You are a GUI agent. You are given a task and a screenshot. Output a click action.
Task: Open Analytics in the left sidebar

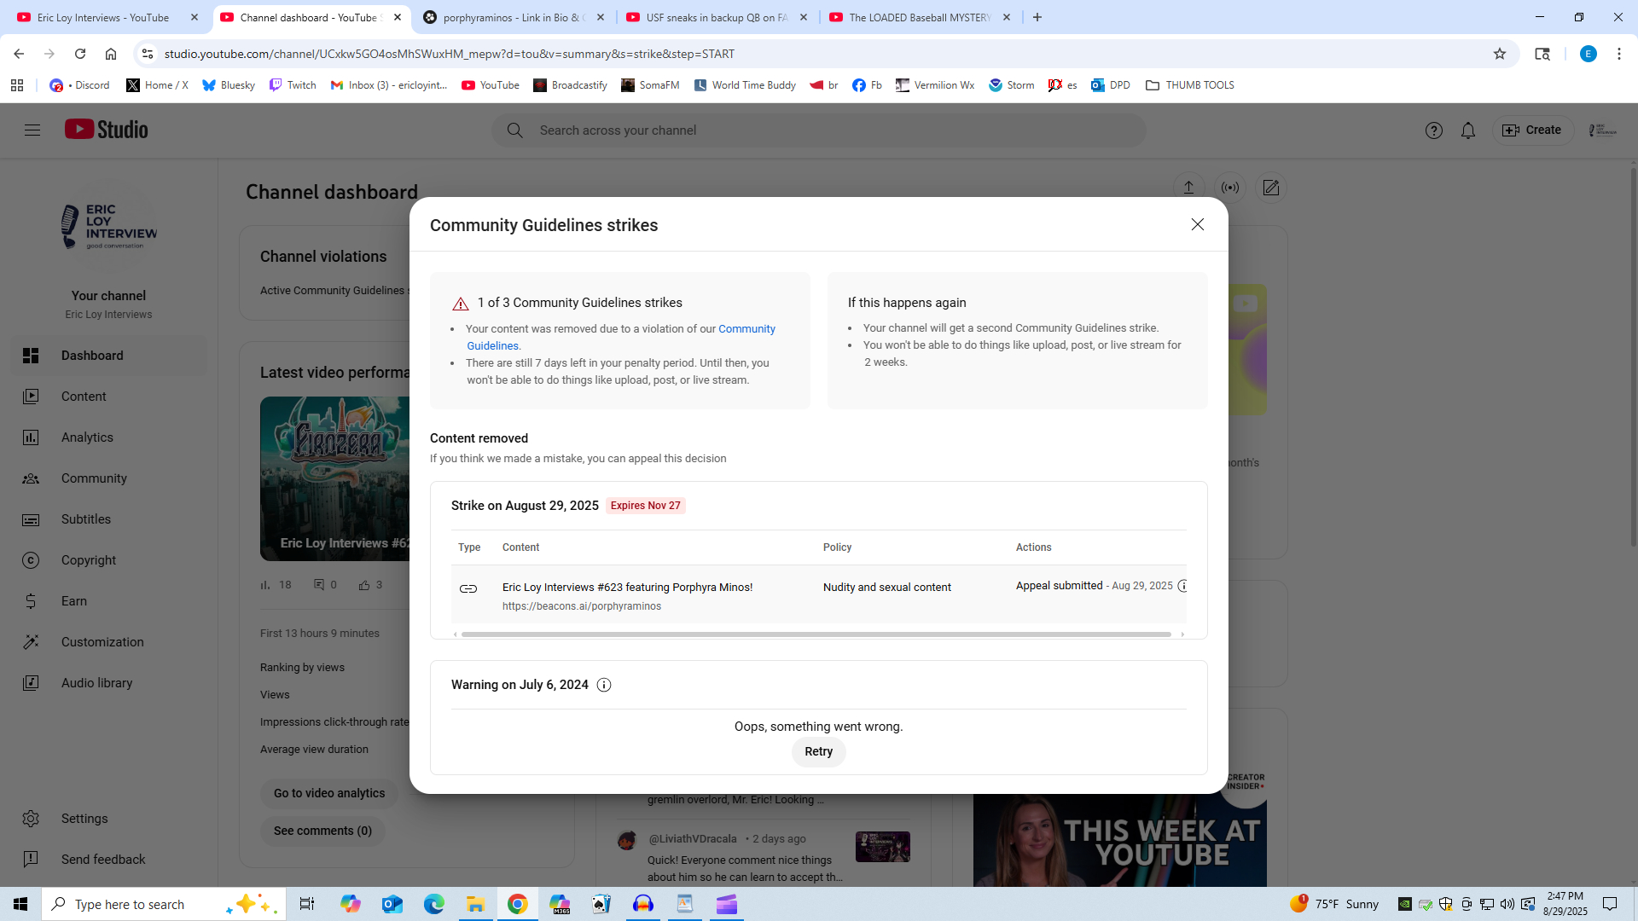point(87,437)
